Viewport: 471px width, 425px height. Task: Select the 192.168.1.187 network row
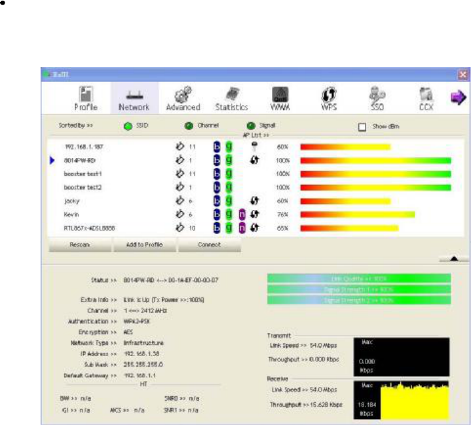[x=255, y=147]
